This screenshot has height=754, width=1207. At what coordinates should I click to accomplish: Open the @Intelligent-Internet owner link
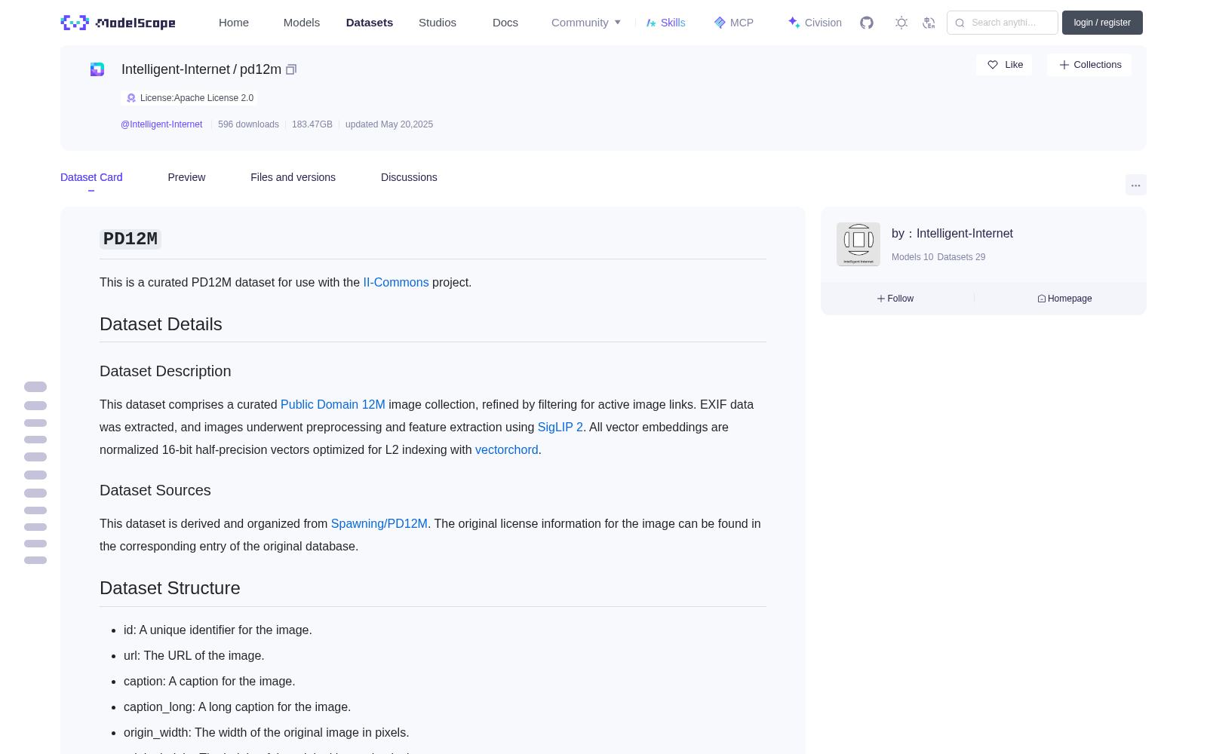[x=161, y=124]
